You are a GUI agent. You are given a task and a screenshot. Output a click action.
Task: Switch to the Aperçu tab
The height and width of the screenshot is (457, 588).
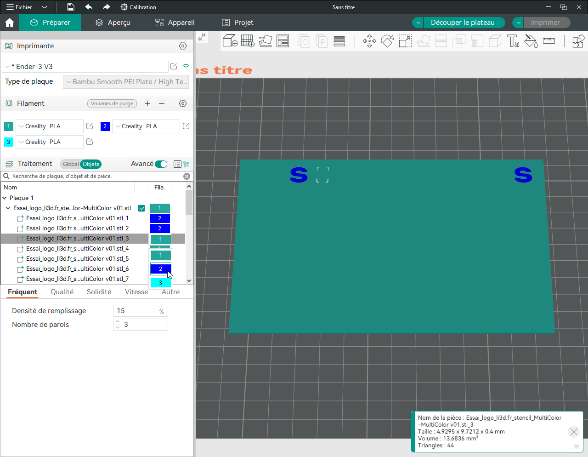[x=113, y=23]
